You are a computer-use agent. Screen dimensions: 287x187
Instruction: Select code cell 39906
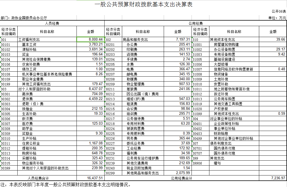[201, 163]
